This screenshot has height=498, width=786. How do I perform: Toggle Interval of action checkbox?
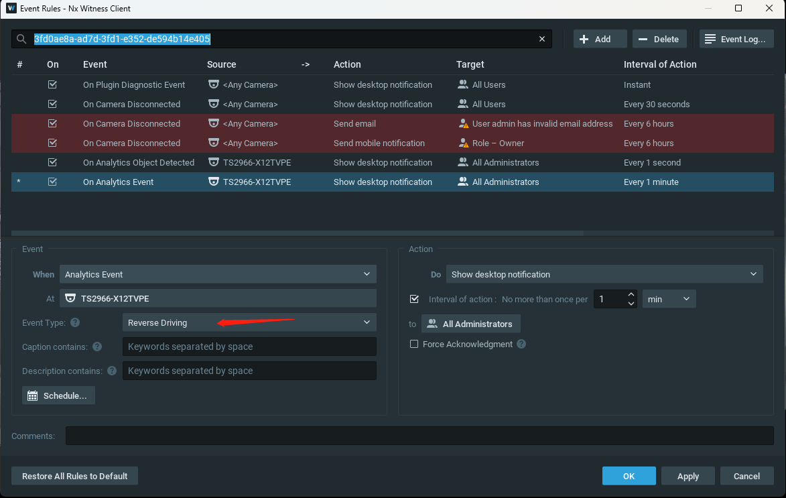coord(414,299)
